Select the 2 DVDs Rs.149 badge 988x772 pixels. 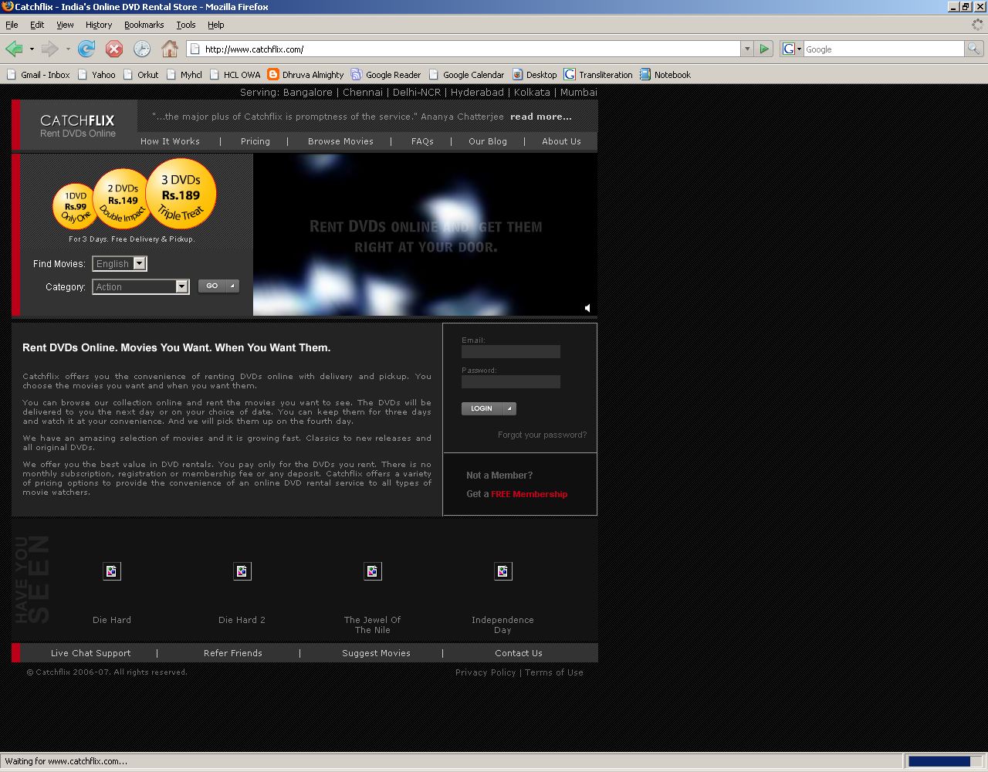click(122, 199)
